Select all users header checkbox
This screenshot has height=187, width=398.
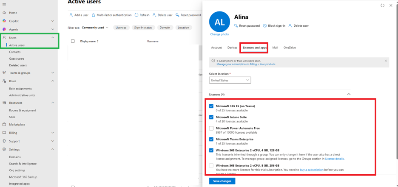click(73, 41)
